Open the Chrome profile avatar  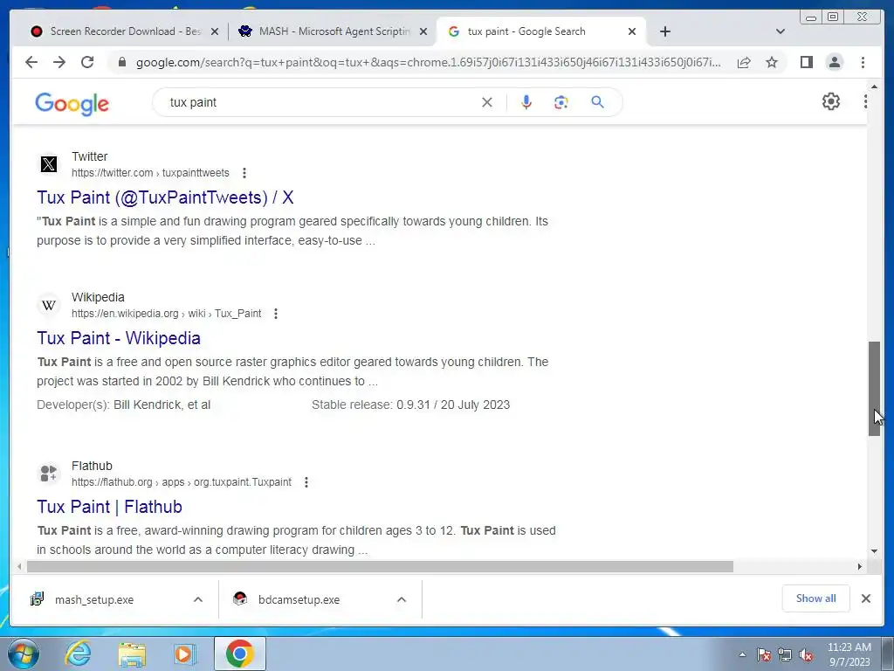coord(834,62)
